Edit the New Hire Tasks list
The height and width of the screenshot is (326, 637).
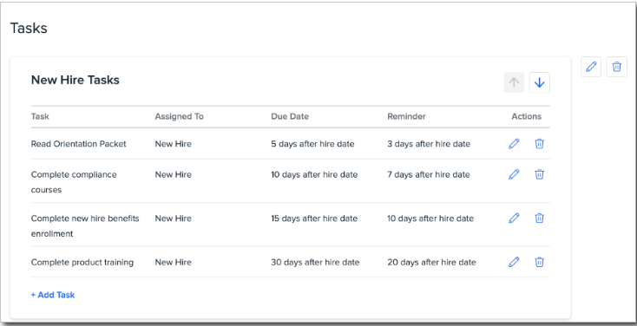[x=591, y=67]
